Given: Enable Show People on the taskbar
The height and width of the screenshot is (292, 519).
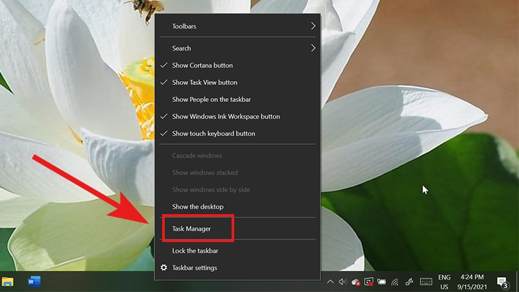Looking at the screenshot, I should [237, 100].
